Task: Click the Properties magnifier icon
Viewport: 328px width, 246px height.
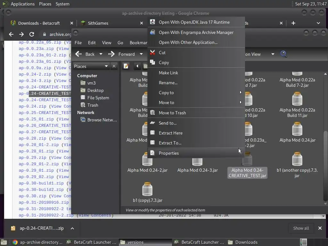Action: click(152, 153)
